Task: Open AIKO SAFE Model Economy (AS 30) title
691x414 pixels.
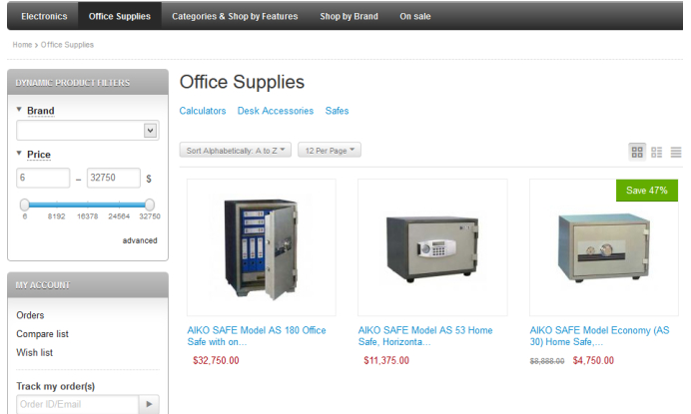Action: coord(599,336)
